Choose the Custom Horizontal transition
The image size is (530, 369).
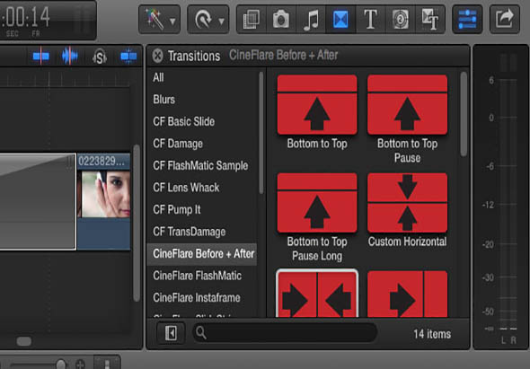(407, 203)
